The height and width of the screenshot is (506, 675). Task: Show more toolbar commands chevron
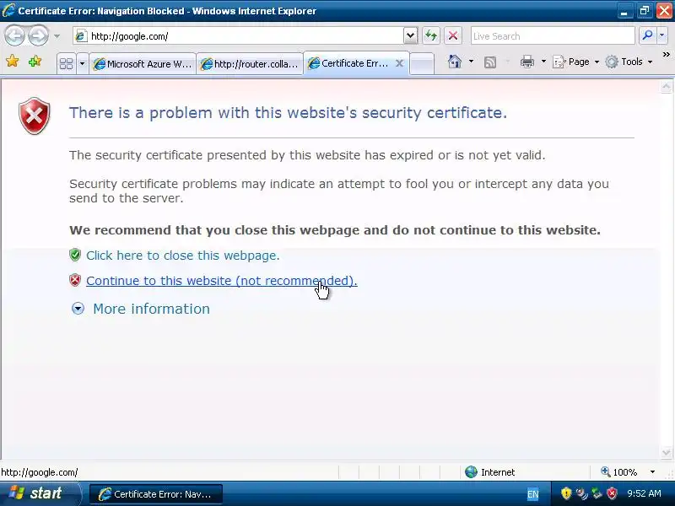(667, 55)
